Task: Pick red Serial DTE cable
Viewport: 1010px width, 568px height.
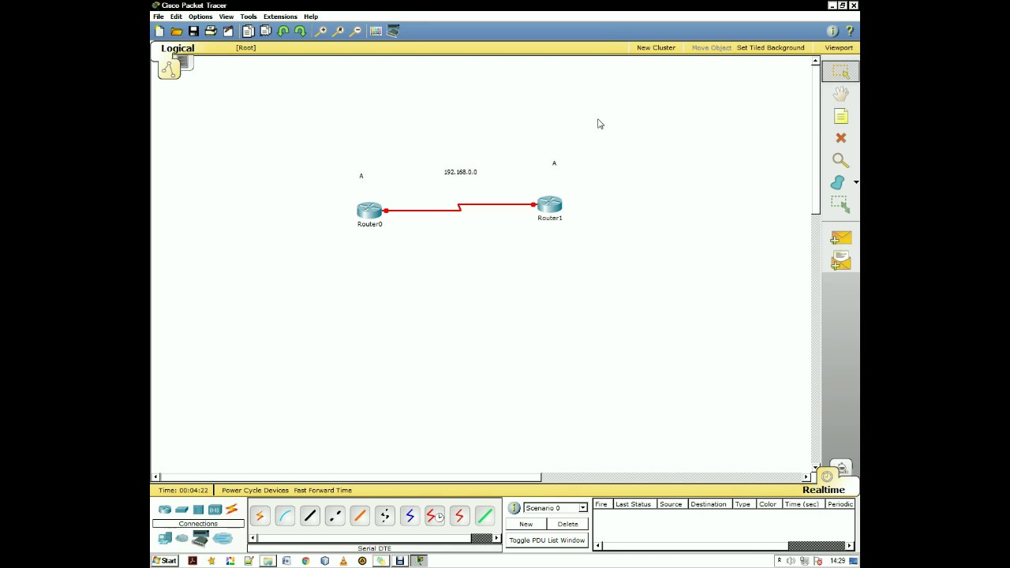Action: pos(459,516)
